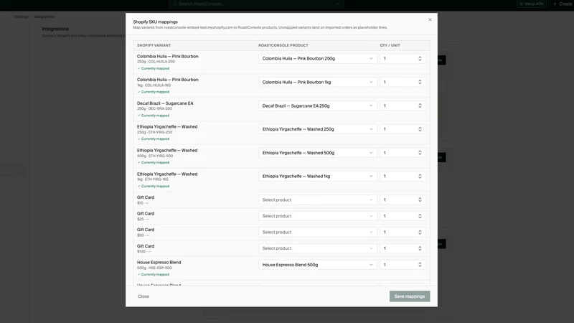Screen dimensions: 574x323
Task: Adjust quantity stepper for Decaf Brazil row
Action: tap(420, 106)
